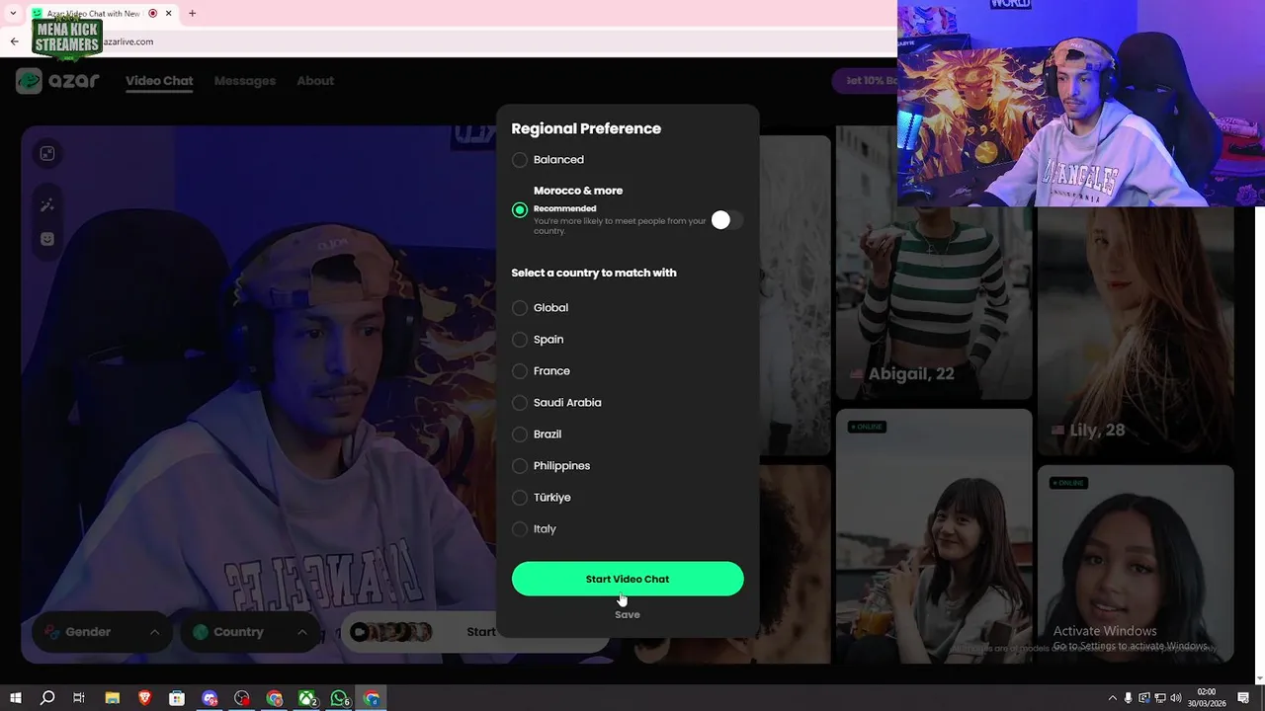Viewport: 1265px width, 711px height.
Task: Switch to the active Chrome window in the taskbar
Action: coord(372,698)
